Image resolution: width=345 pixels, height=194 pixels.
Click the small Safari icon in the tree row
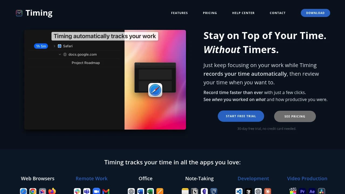point(60,46)
